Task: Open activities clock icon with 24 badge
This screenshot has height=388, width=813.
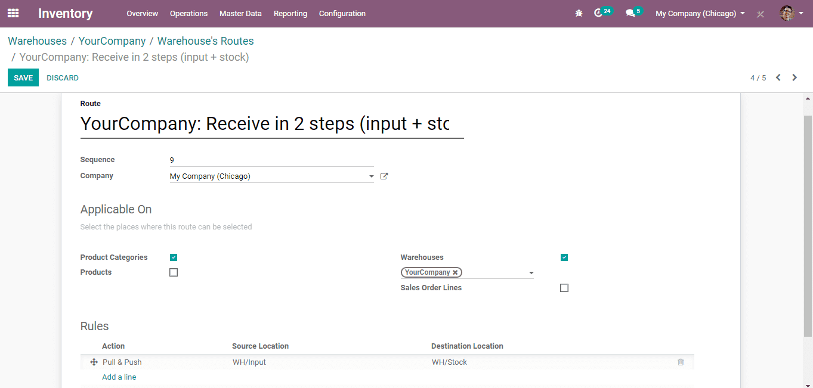Action: tap(603, 13)
